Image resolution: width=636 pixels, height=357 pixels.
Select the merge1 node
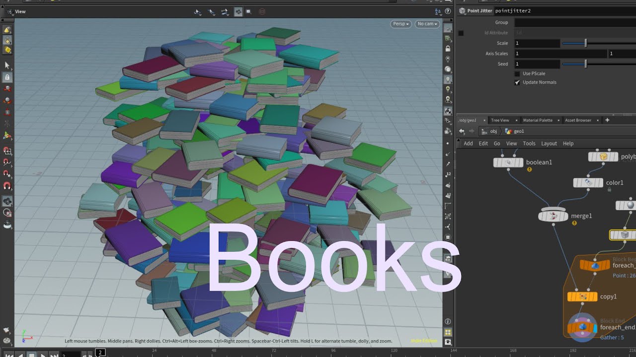click(x=553, y=216)
